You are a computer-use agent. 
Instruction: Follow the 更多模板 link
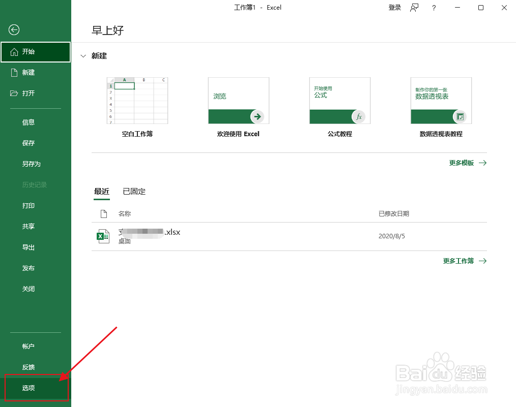[x=462, y=163]
